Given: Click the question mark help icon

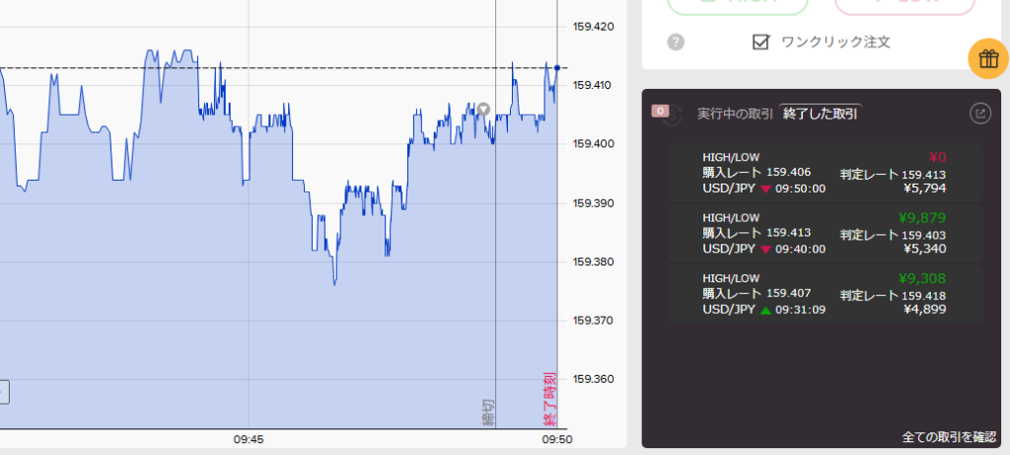Looking at the screenshot, I should pyautogui.click(x=676, y=41).
